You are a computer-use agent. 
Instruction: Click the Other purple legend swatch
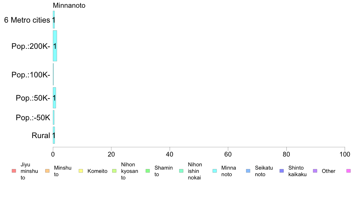tap(315, 171)
